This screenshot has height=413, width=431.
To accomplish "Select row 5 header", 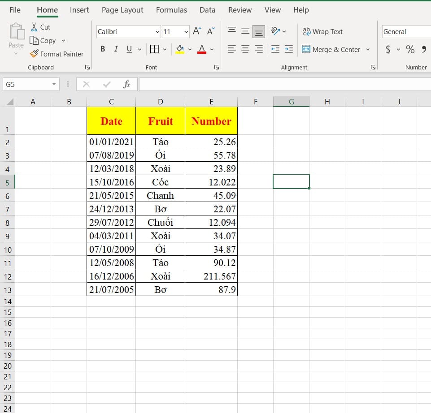I will point(8,182).
